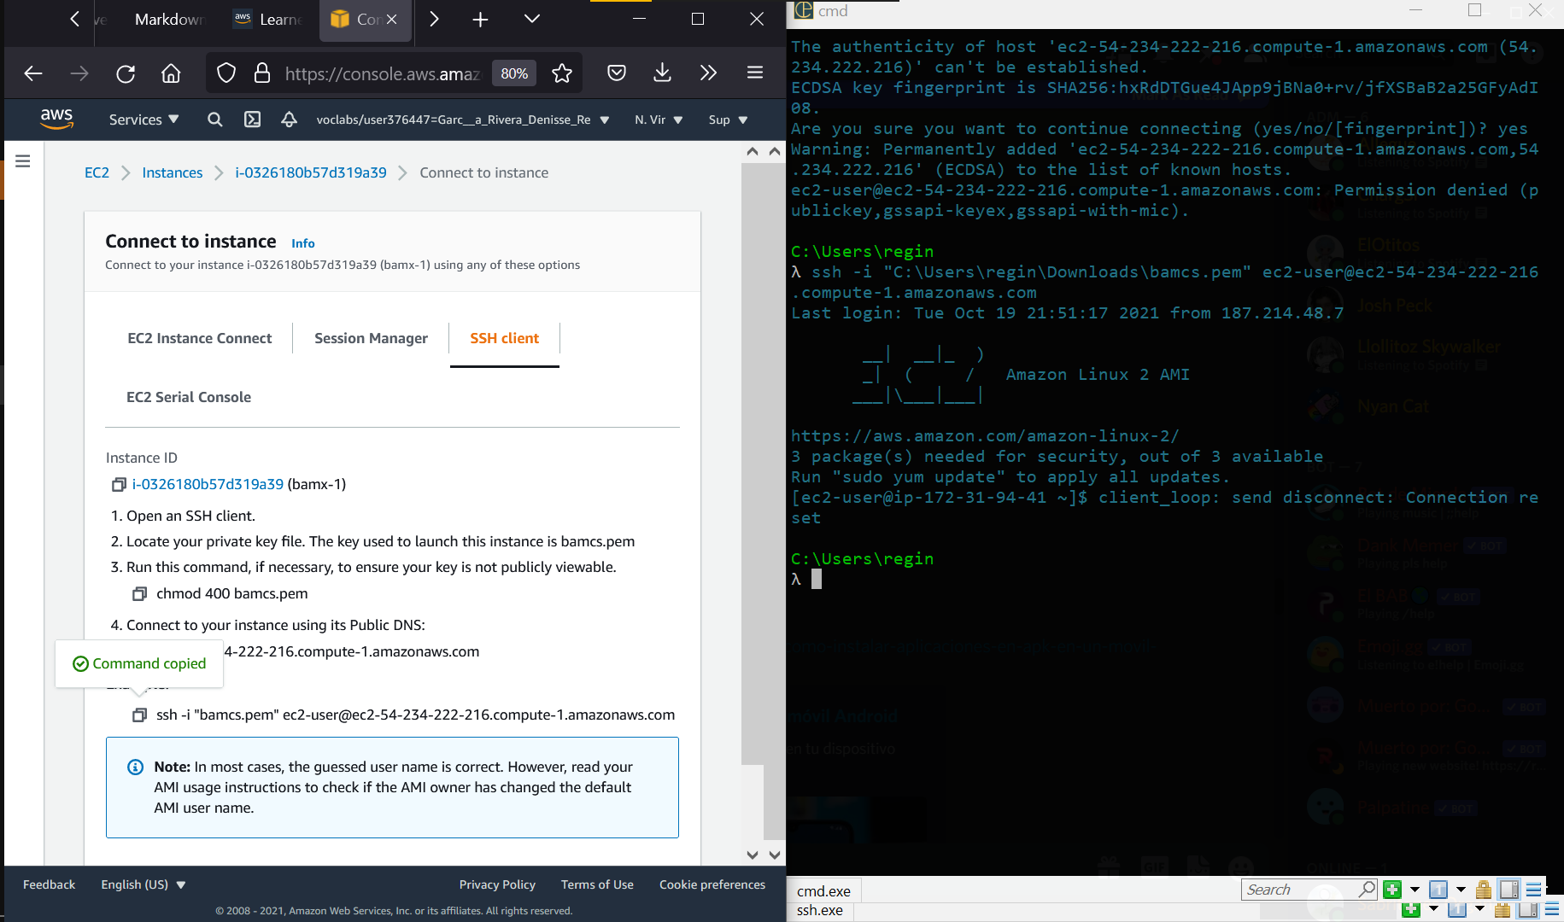Copy the chmod 400 bamcs.pem command
Screen dimensions: 1564x922
139,593
